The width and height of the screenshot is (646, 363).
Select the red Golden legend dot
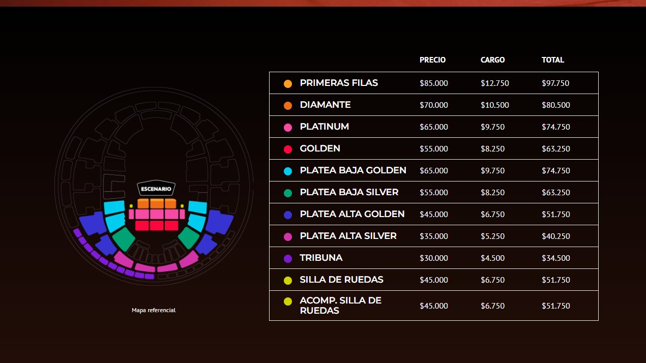click(x=288, y=149)
